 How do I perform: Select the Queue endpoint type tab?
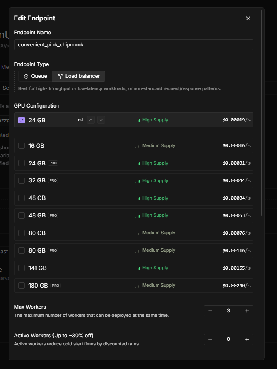coord(35,76)
